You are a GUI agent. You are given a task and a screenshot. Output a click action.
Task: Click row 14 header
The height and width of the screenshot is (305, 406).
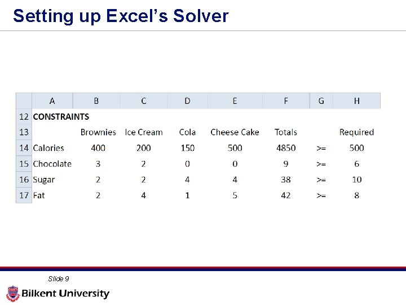(x=24, y=148)
